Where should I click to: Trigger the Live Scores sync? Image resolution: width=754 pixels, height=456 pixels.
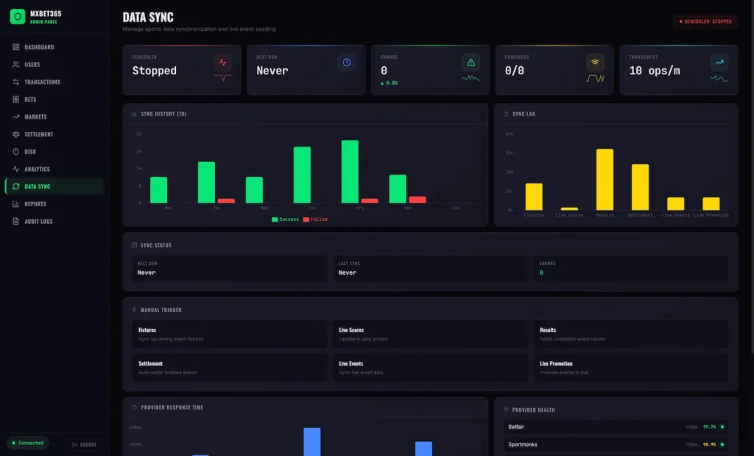[430, 334]
